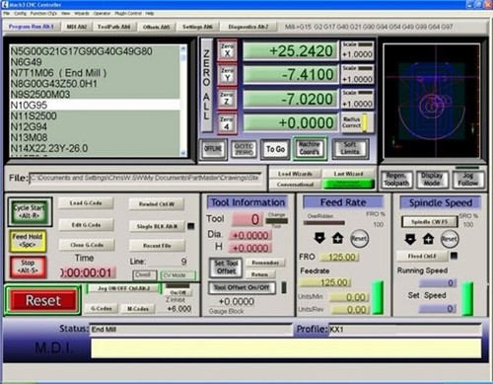493x384 pixels.
Task: Open the File menu
Action: tap(7, 14)
